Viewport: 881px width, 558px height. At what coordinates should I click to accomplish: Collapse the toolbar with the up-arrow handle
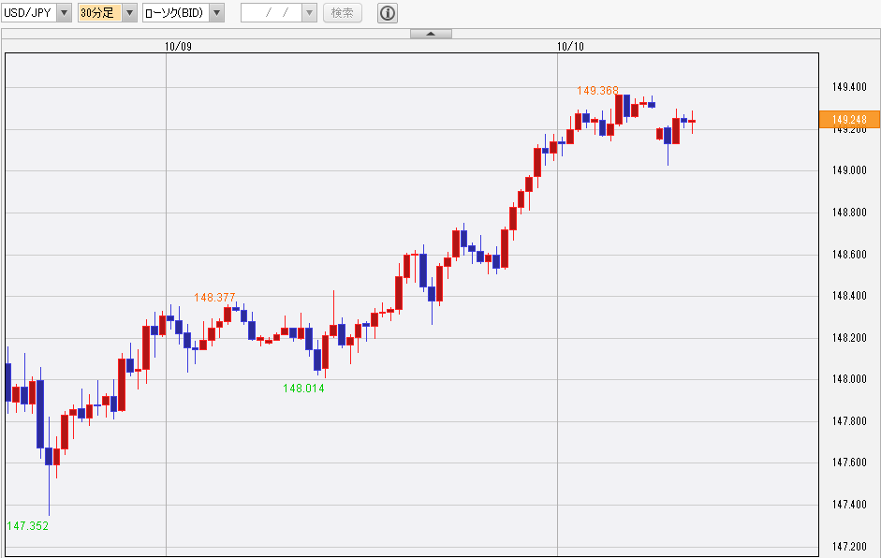[431, 34]
